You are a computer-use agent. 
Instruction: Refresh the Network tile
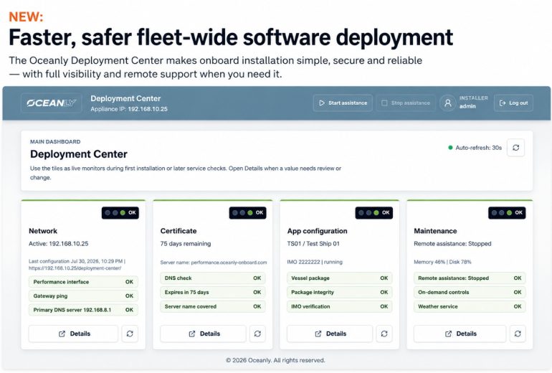coord(130,334)
